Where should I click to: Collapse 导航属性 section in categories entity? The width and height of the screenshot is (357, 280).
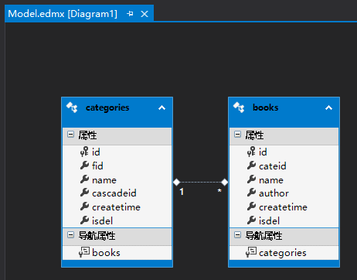[70, 235]
